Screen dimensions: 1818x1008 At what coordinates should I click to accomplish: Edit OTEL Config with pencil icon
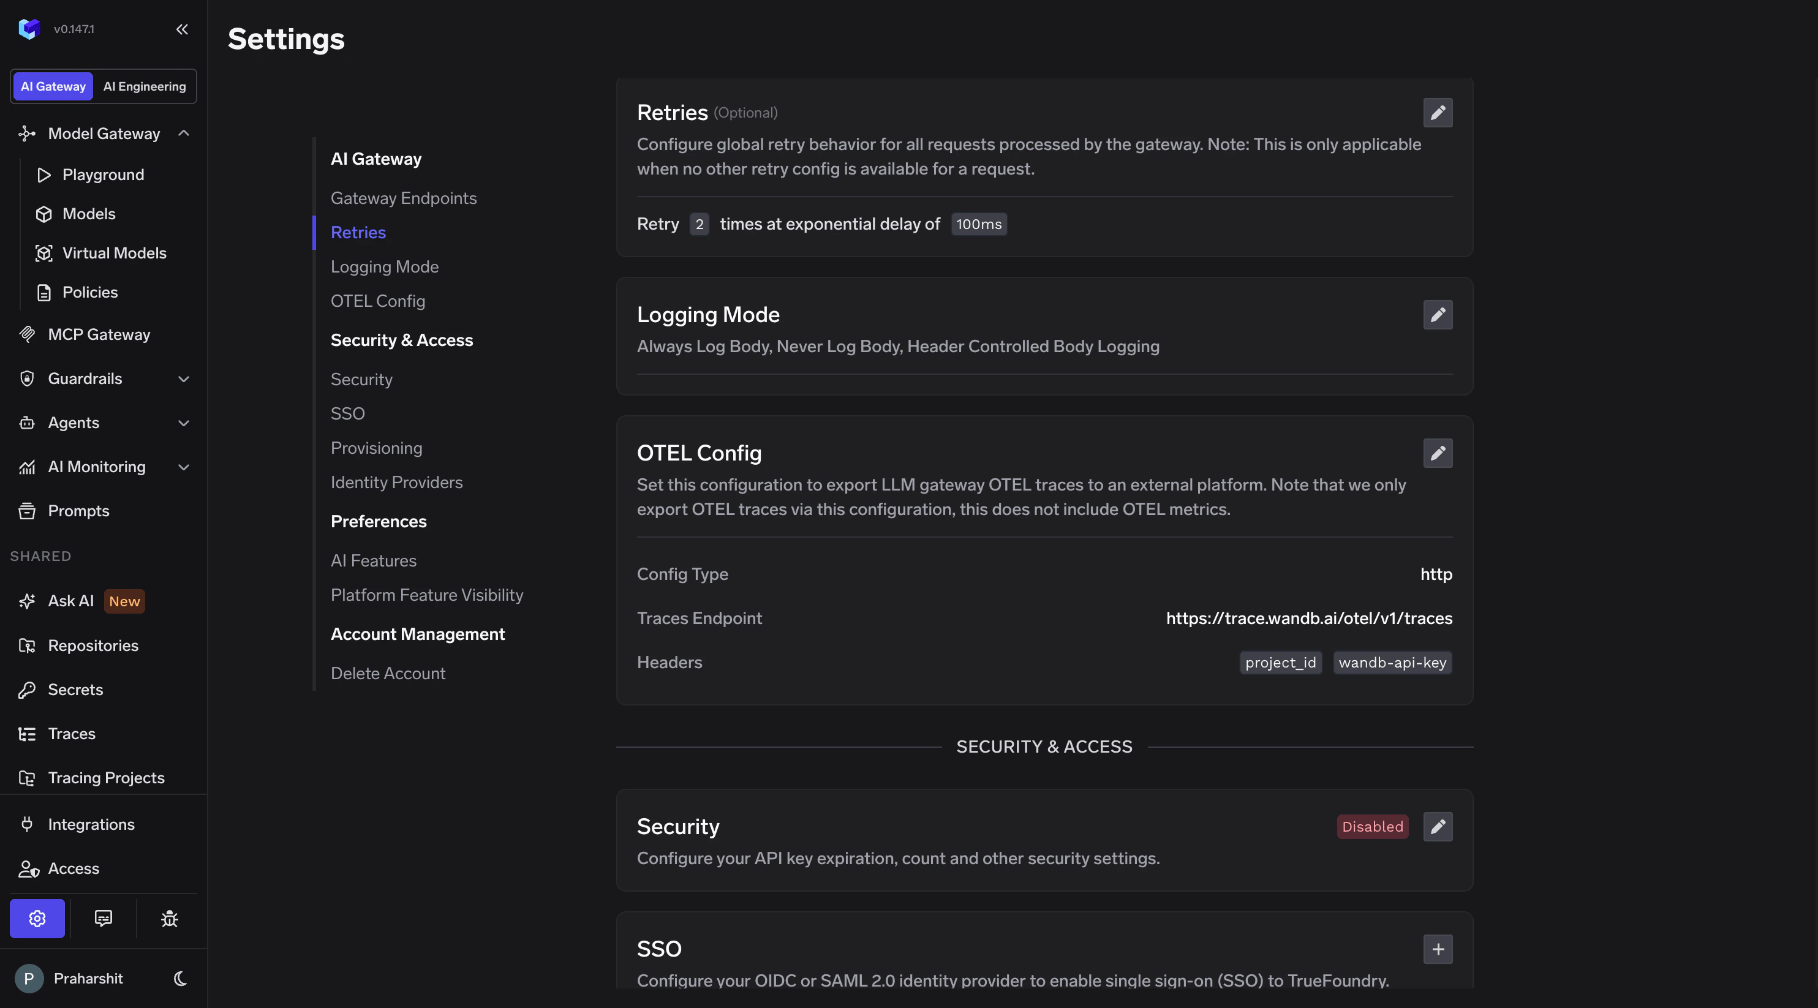point(1438,453)
